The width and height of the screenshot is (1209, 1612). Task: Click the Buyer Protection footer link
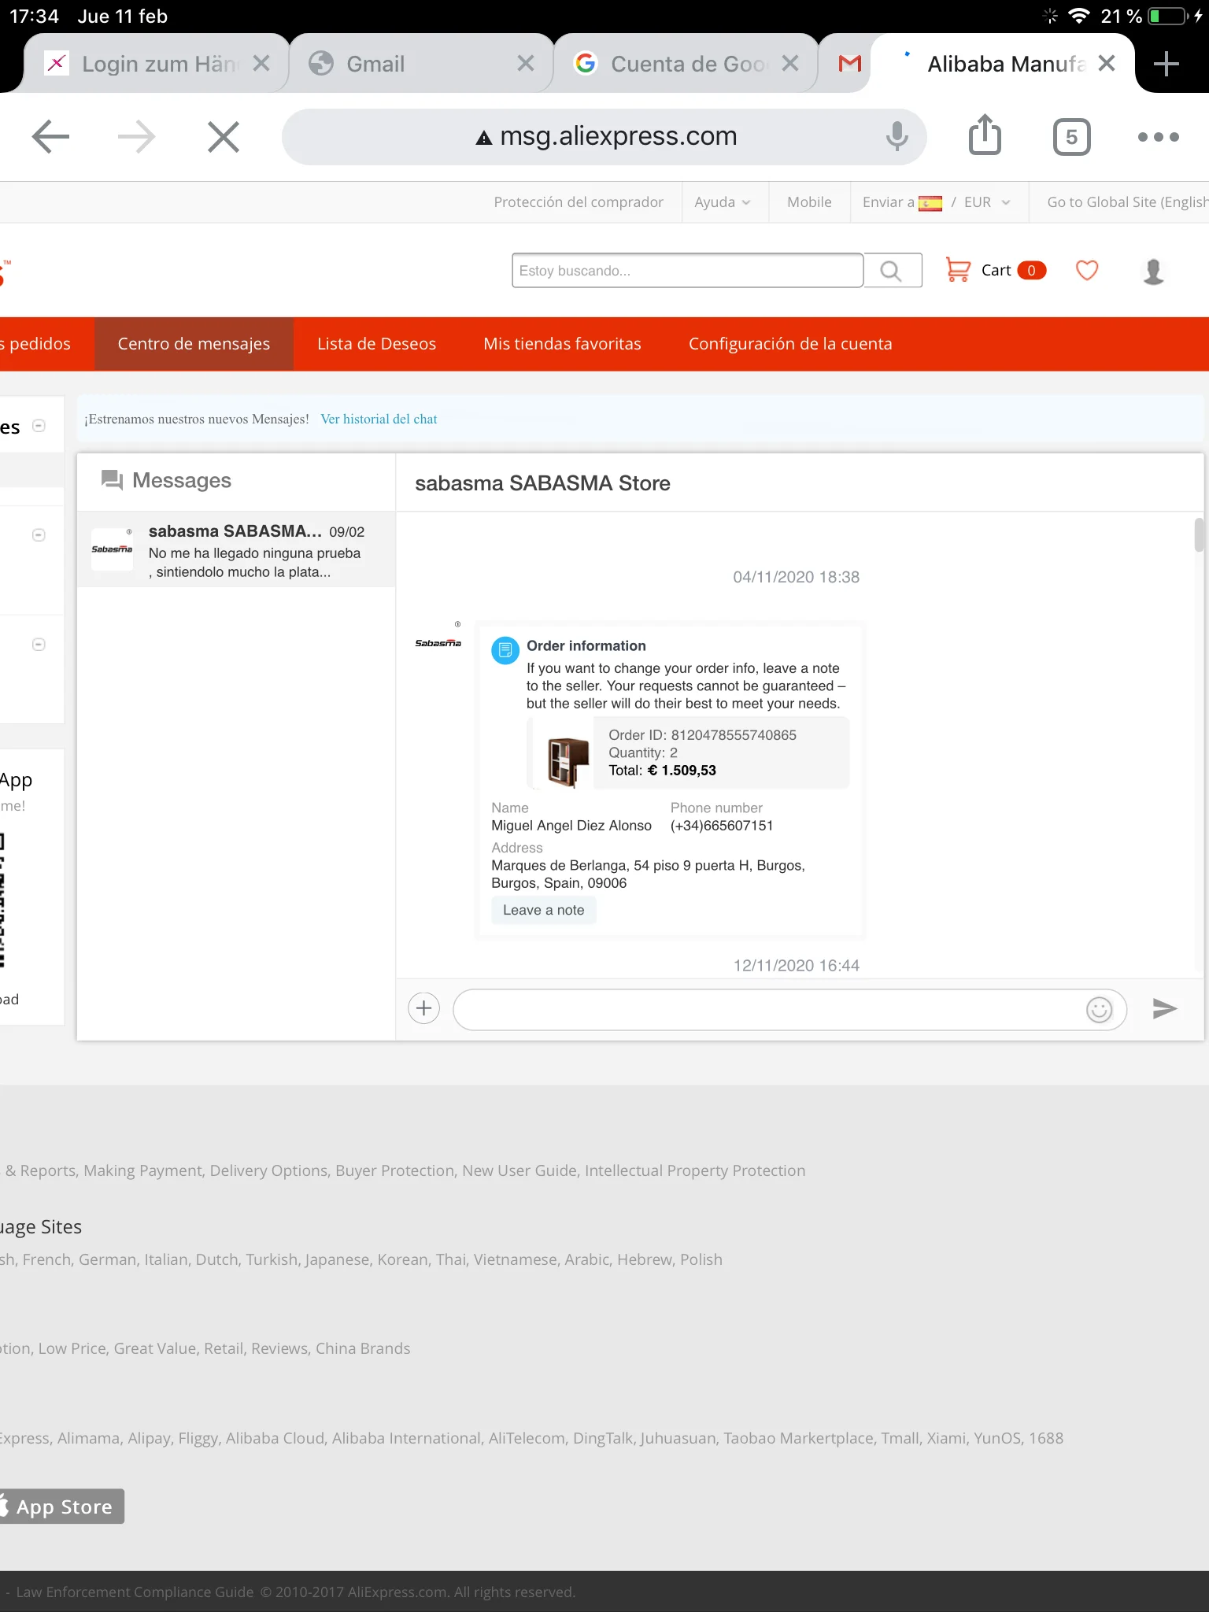click(395, 1170)
